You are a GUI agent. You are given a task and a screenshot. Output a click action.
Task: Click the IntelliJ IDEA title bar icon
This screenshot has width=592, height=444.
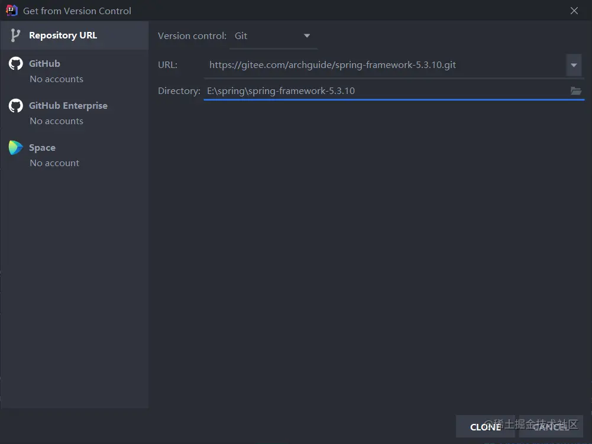(12, 11)
